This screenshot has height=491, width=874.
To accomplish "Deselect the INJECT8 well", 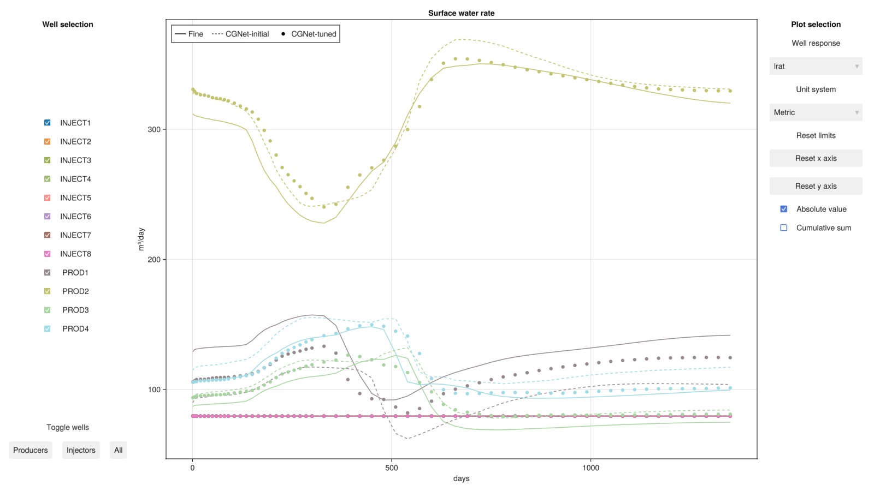I will 47,254.
